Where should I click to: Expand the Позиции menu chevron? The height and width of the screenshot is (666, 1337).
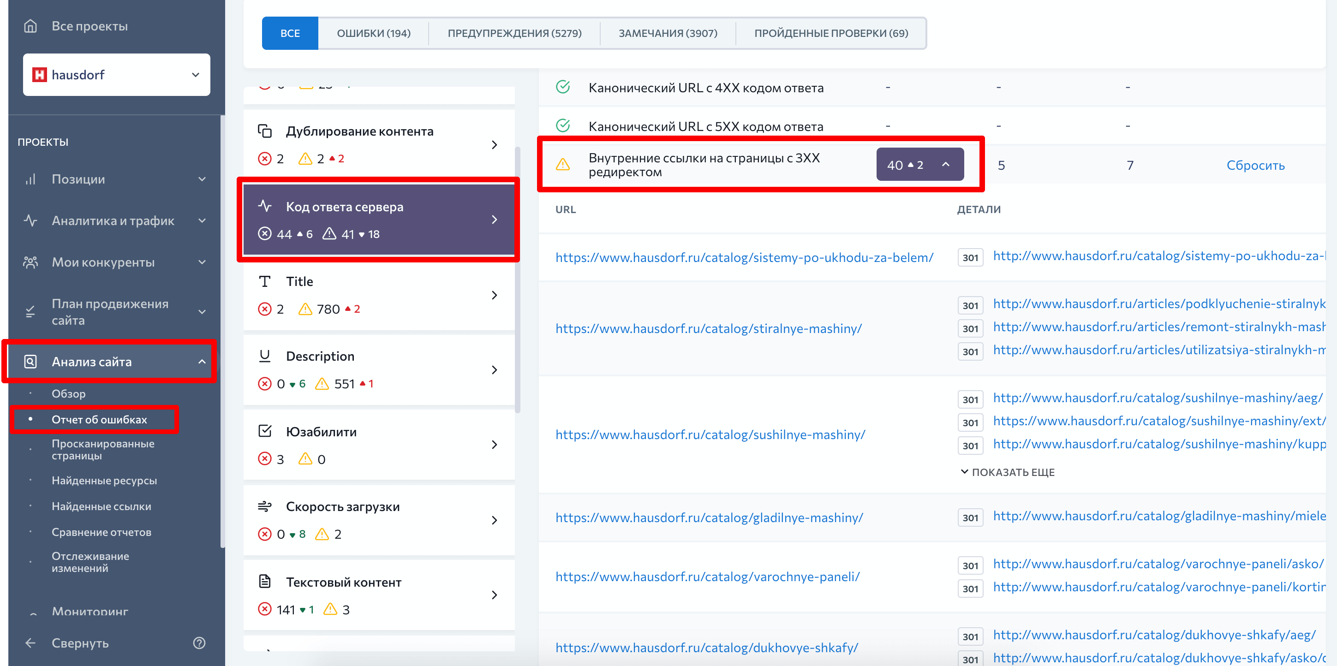point(202,179)
